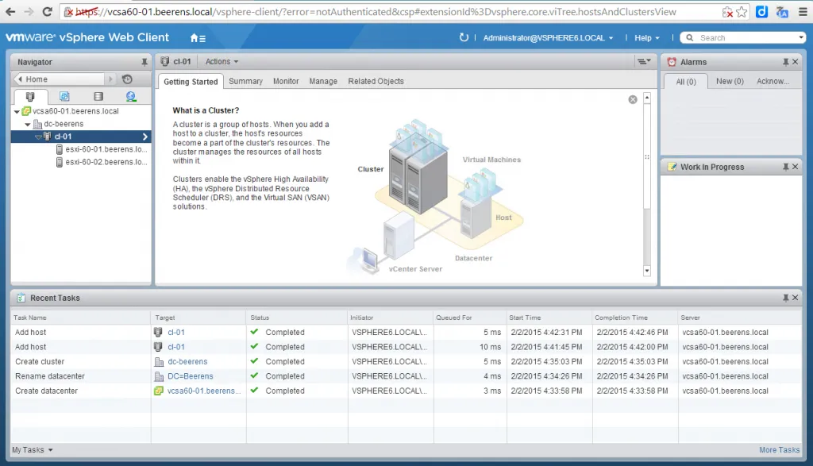Switch to the Networking navigator view
The width and height of the screenshot is (813, 466).
point(131,96)
